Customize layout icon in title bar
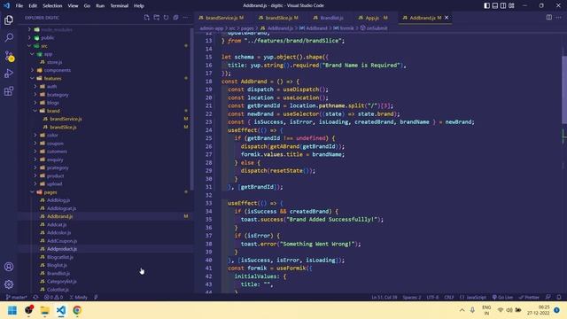This screenshot has height=319, width=567. [x=511, y=5]
